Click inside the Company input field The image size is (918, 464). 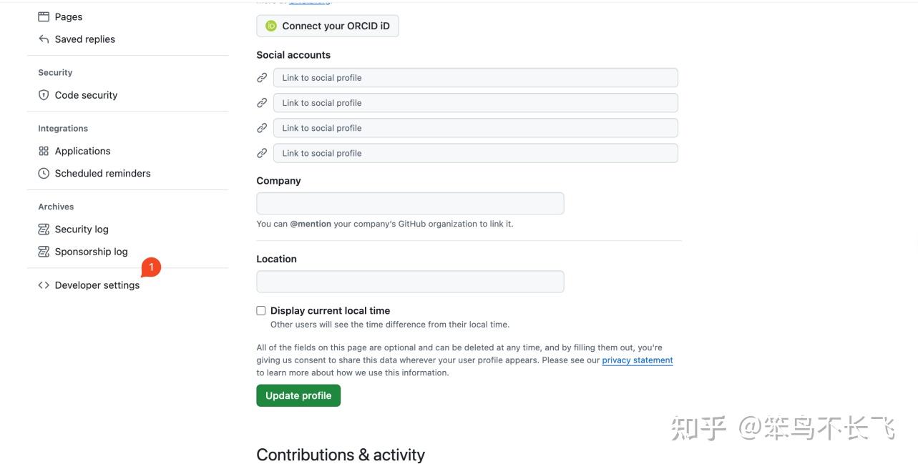tap(410, 203)
